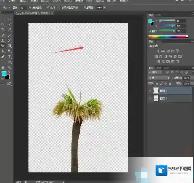
Task: Open the layer opacity dropdown arrow
Action: coord(192,78)
